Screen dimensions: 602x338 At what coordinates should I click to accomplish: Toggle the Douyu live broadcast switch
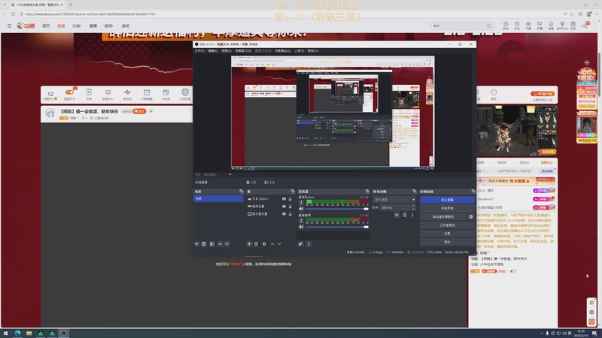(69, 92)
